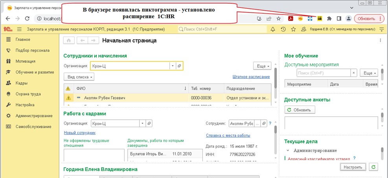Open the Вид списка dropdown
This screenshot has width=388, height=178.
79,77
